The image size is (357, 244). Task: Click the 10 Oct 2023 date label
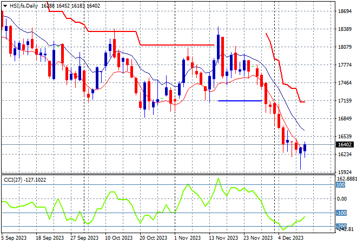click(x=118, y=237)
